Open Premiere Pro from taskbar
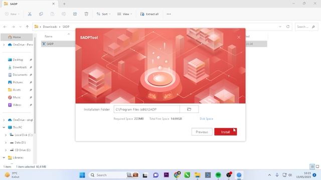Viewport: 321px width, 180px height. coord(166,175)
